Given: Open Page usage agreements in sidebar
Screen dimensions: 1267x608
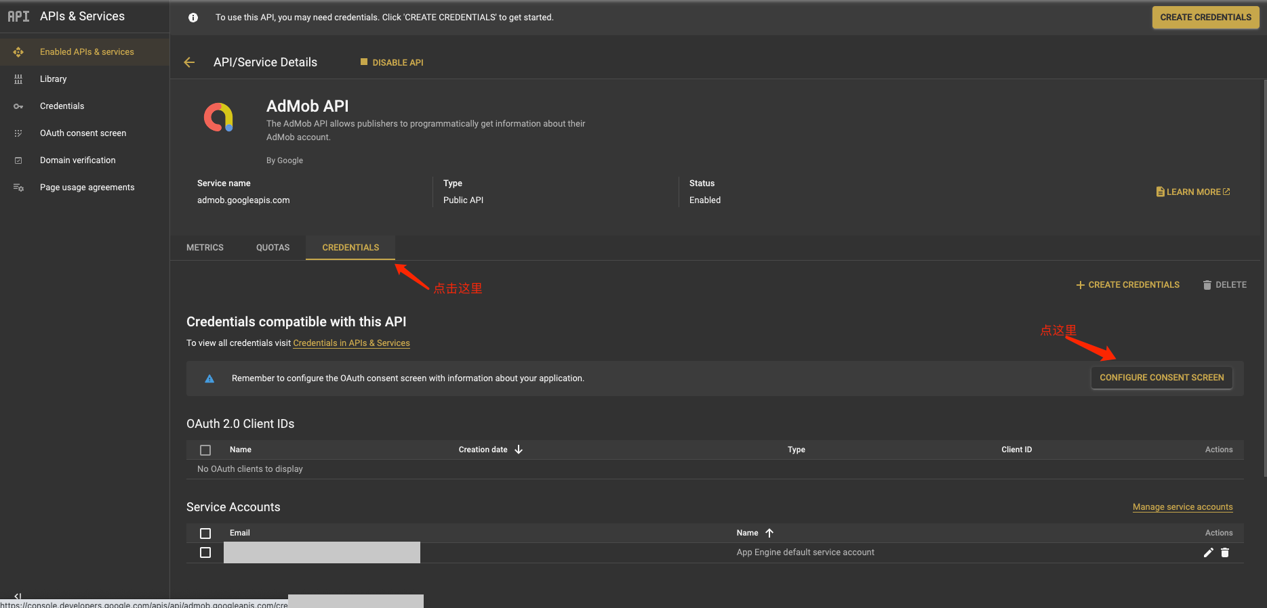Looking at the screenshot, I should (85, 188).
